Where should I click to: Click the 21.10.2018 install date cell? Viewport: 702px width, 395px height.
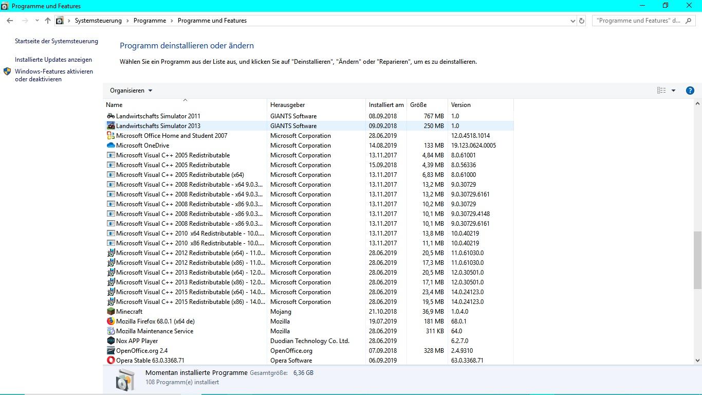[383, 312]
